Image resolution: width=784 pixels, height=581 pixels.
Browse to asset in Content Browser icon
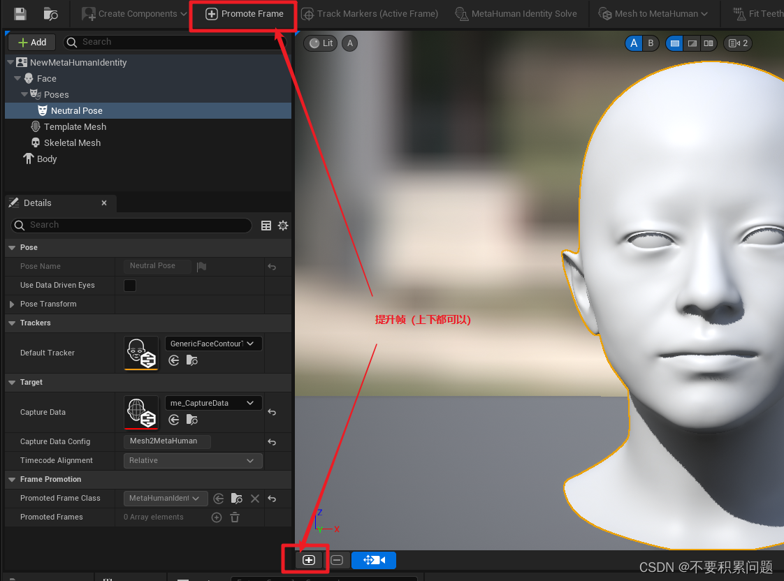(x=50, y=14)
